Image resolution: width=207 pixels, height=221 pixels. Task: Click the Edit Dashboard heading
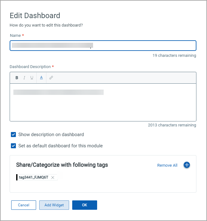pyautogui.click(x=35, y=16)
